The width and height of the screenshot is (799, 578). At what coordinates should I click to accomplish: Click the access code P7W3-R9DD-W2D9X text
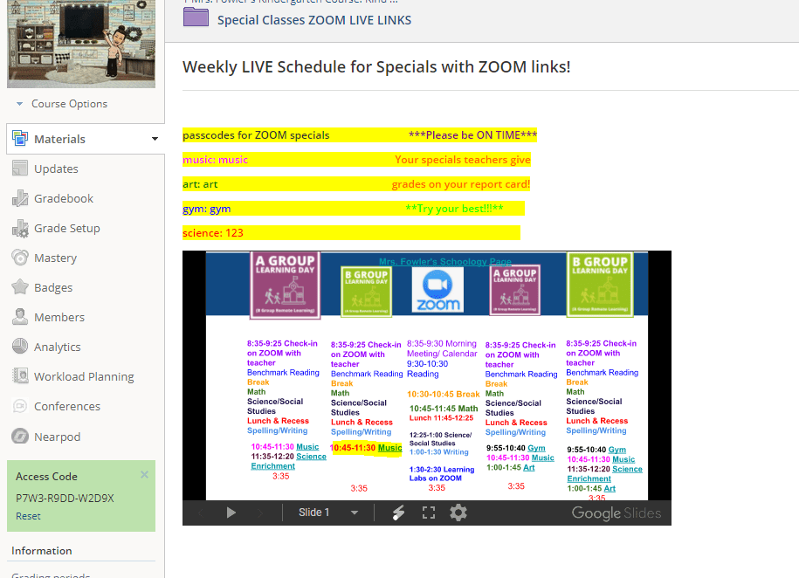tap(65, 498)
